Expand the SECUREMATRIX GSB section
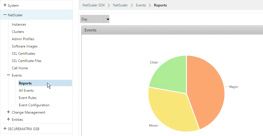 [x=5, y=129]
